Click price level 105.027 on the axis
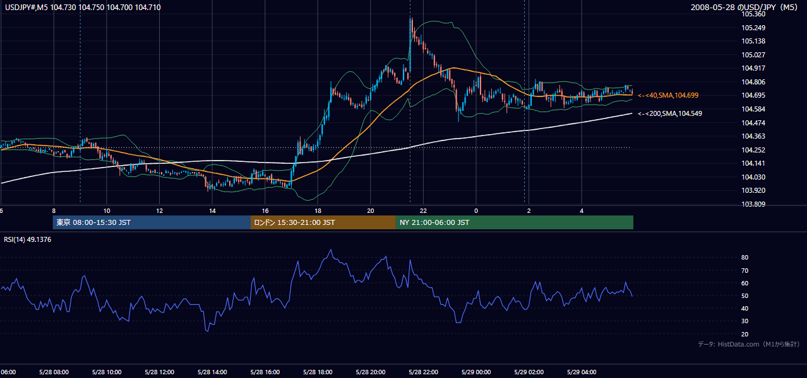This screenshot has height=378, width=807. pyautogui.click(x=753, y=55)
